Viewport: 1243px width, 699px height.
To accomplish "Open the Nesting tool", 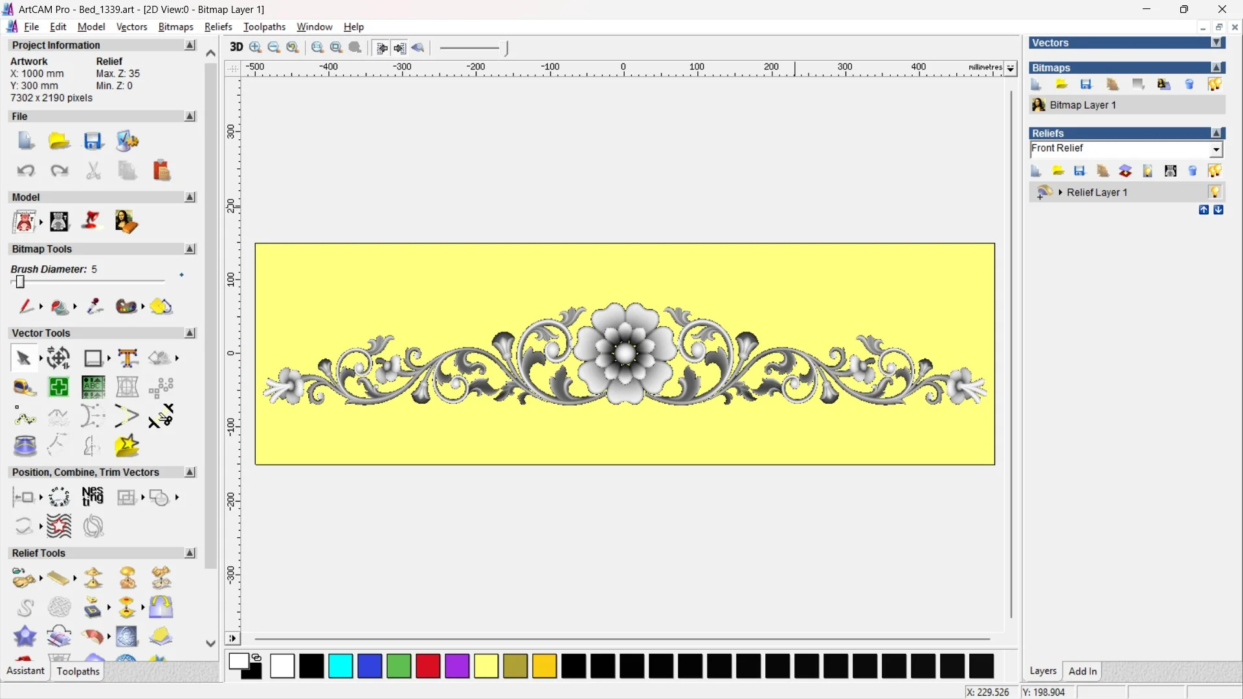I will coord(93,497).
